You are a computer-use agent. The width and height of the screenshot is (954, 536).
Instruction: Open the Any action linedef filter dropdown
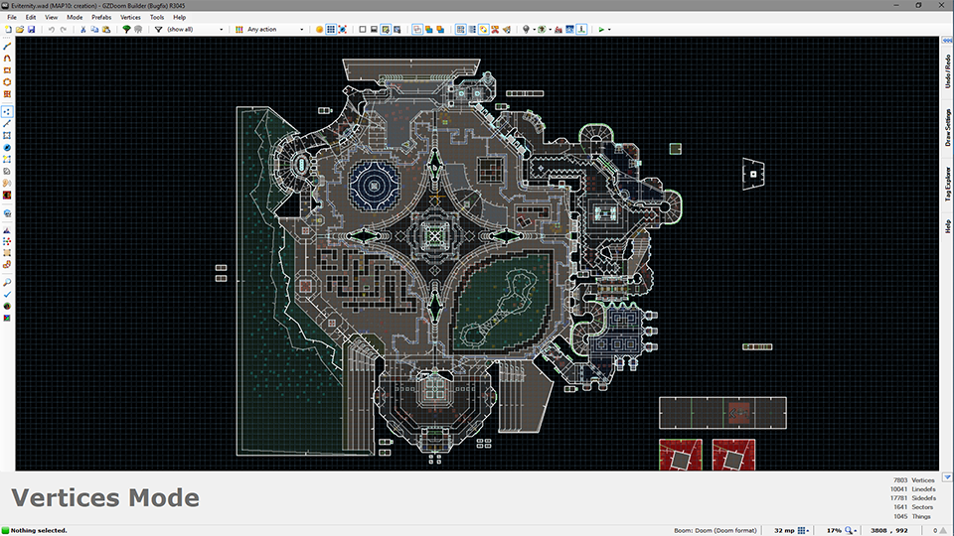point(275,29)
